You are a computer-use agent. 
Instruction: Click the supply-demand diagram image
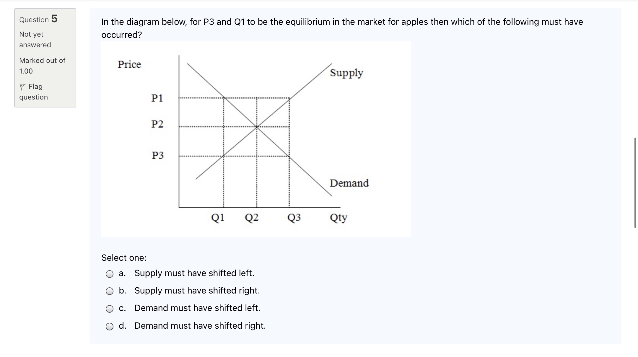pos(256,138)
